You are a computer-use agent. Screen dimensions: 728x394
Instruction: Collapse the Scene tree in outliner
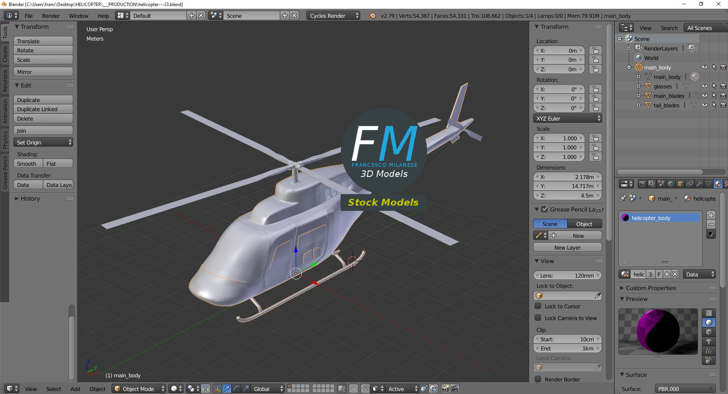coord(620,39)
